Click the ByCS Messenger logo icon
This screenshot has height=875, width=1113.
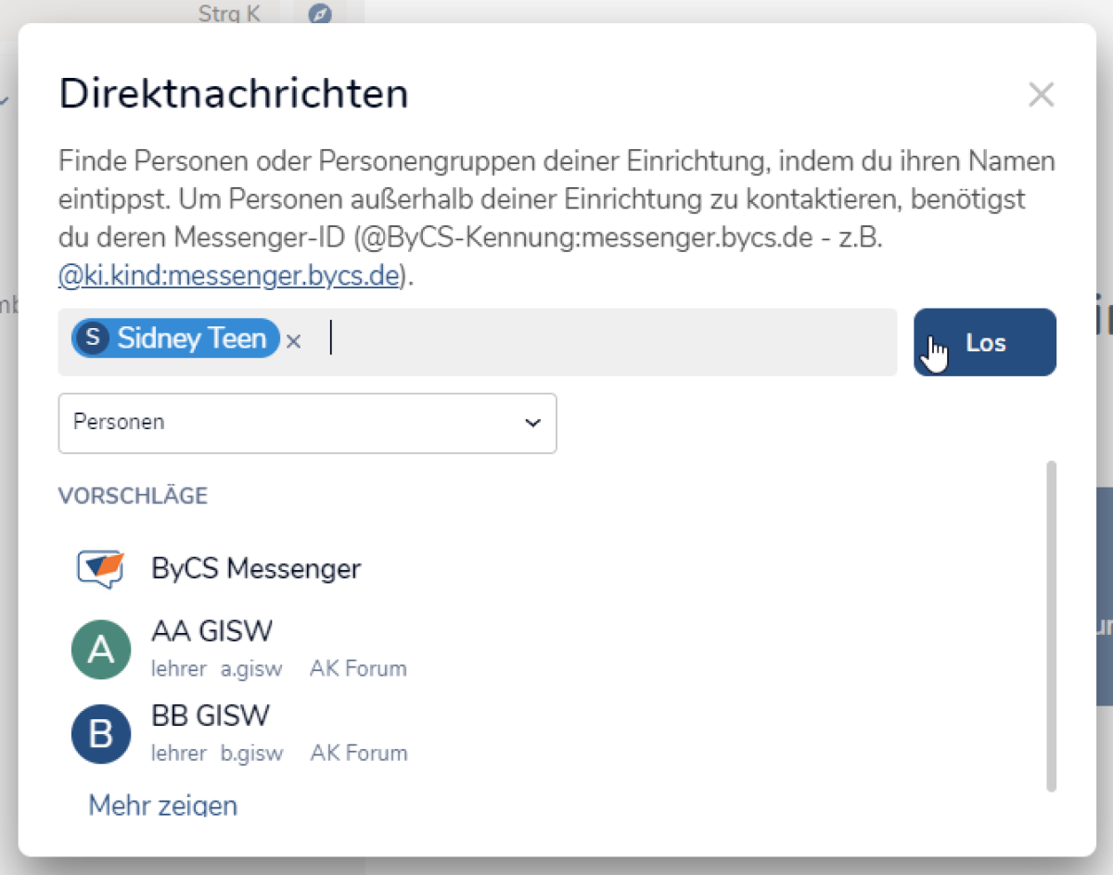click(x=100, y=568)
